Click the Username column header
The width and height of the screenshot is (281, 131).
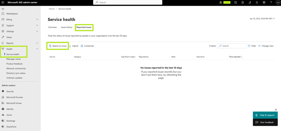click(x=200, y=57)
